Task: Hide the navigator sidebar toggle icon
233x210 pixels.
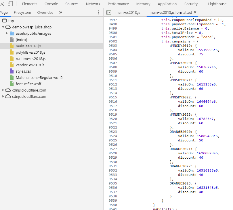Action: [109, 12]
